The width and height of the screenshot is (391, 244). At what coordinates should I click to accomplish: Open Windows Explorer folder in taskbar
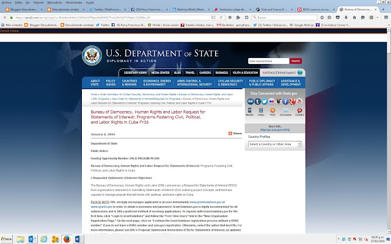click(x=20, y=239)
